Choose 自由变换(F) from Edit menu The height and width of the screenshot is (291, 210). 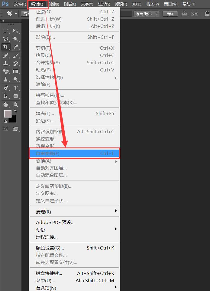(x=74, y=154)
